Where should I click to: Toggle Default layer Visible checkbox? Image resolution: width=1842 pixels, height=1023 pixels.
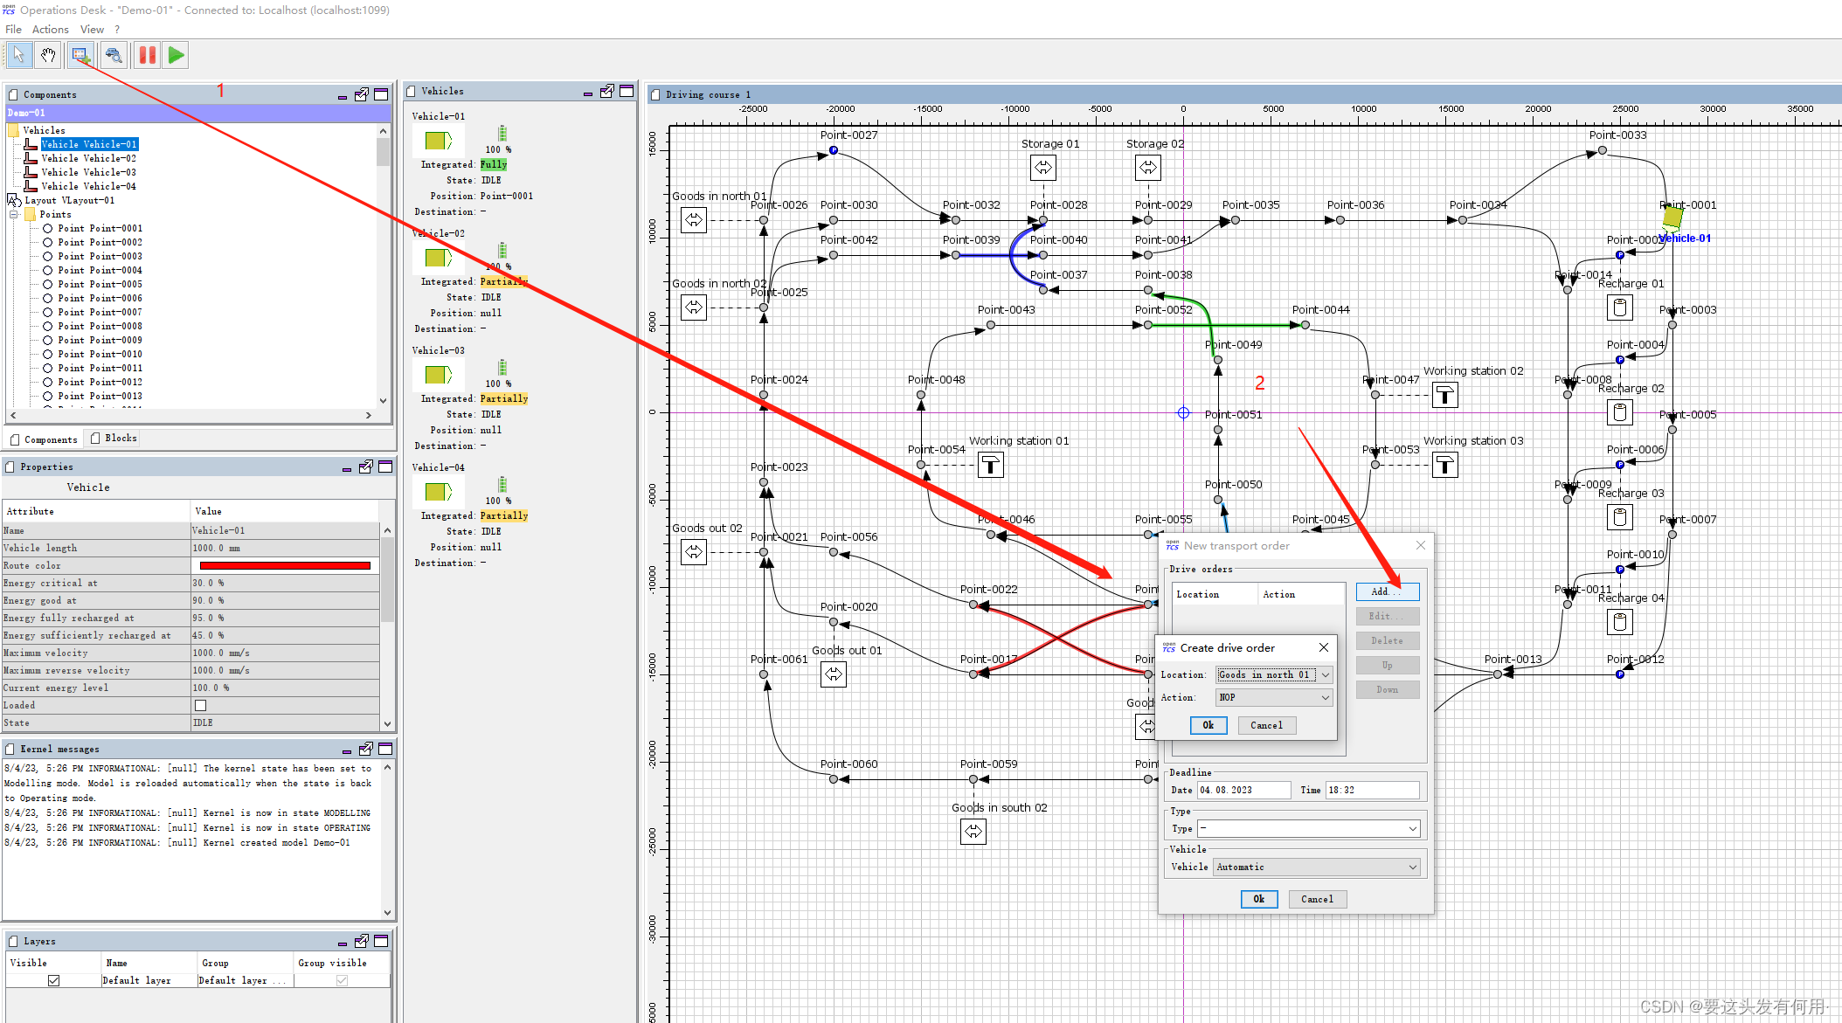pos(54,980)
